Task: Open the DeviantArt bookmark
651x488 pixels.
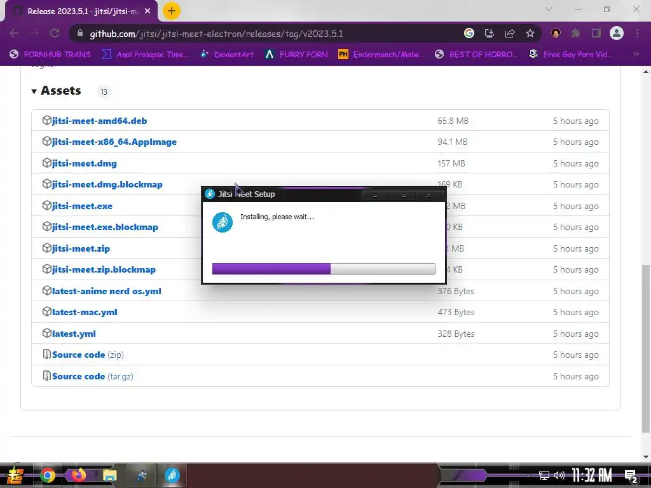Action: pos(227,55)
